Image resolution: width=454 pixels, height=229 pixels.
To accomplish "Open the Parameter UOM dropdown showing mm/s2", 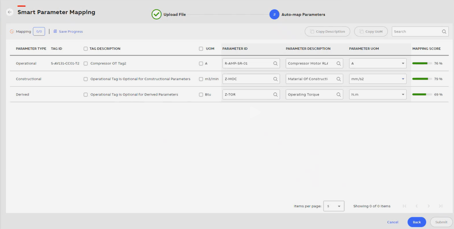I will 378,79.
